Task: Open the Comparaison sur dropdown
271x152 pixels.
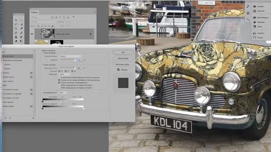Action: [x=63, y=93]
